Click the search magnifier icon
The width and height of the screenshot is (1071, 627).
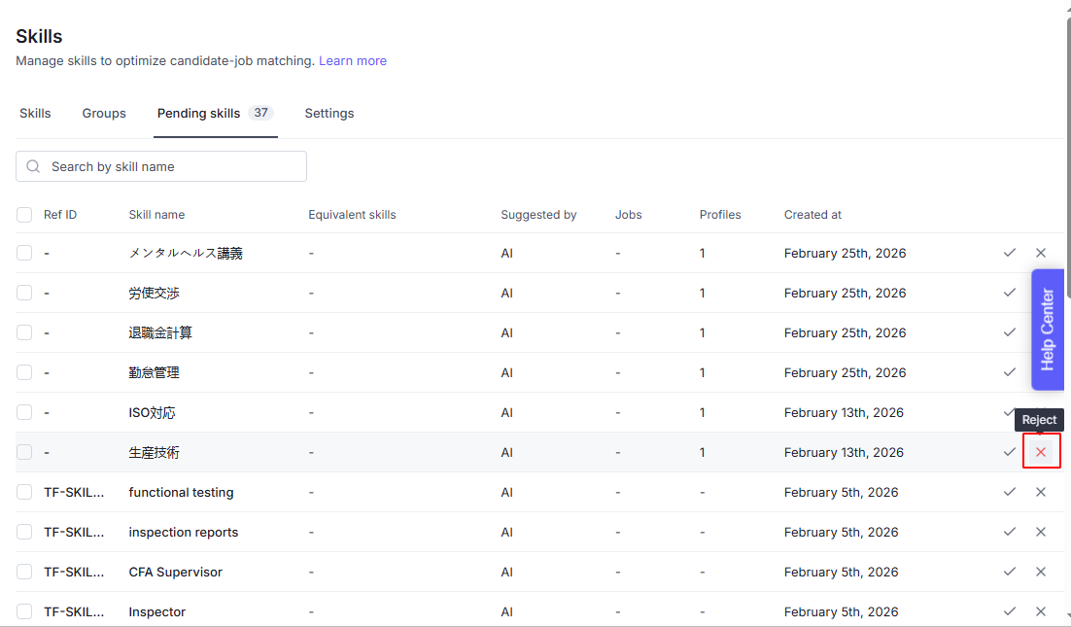(x=34, y=166)
